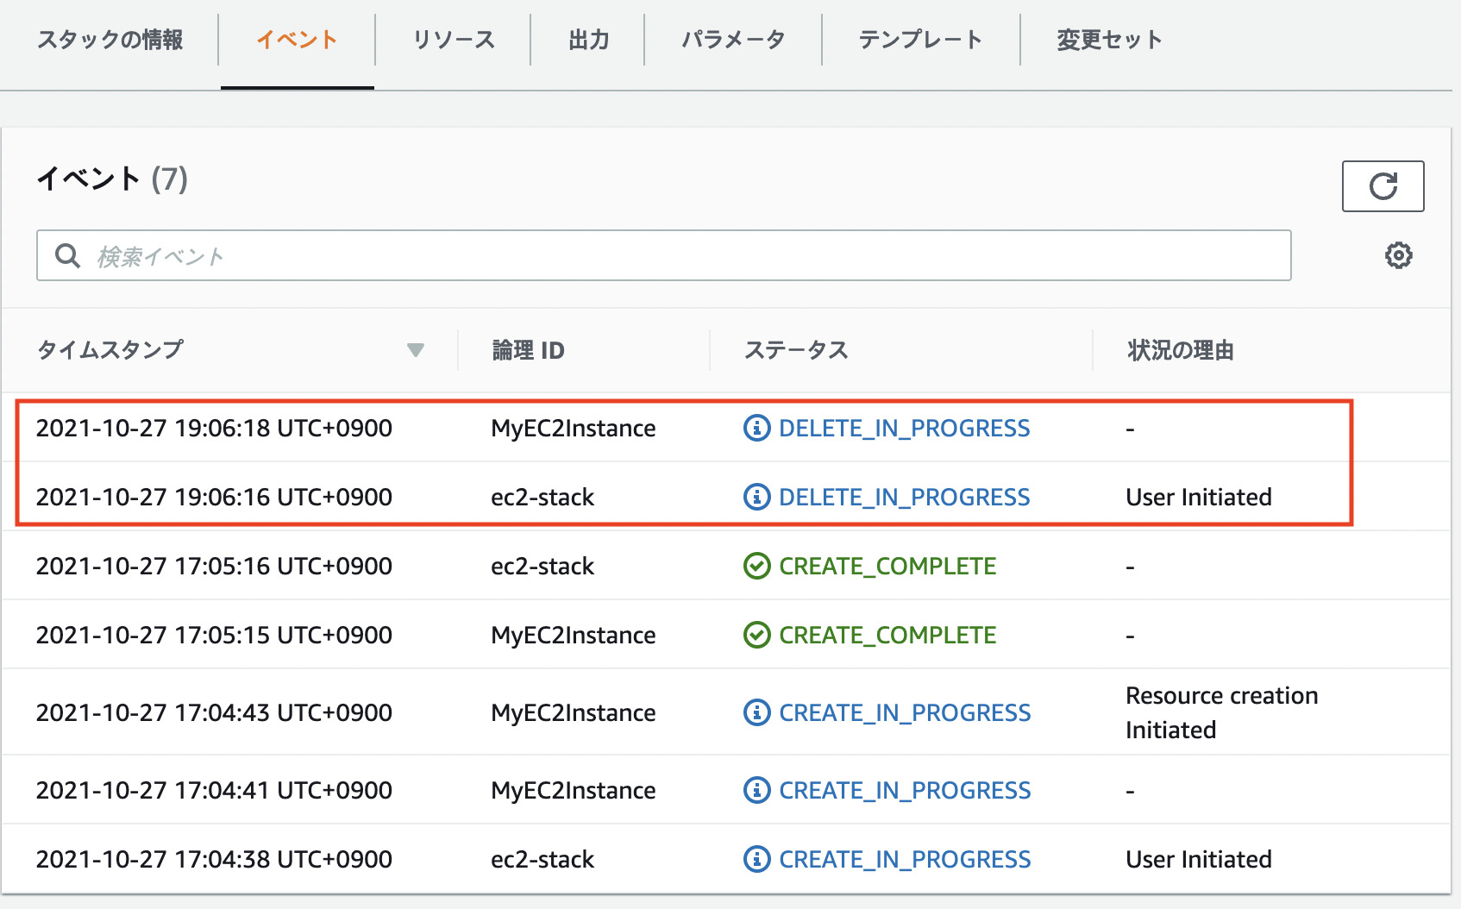Click the green check icon on ec2-stack CREATE_COMPLETE
Screen dimensions: 1461x909
tap(756, 566)
